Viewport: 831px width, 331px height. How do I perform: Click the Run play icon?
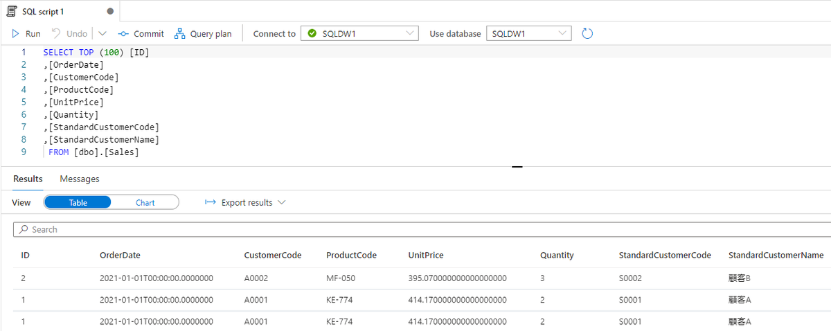(16, 34)
